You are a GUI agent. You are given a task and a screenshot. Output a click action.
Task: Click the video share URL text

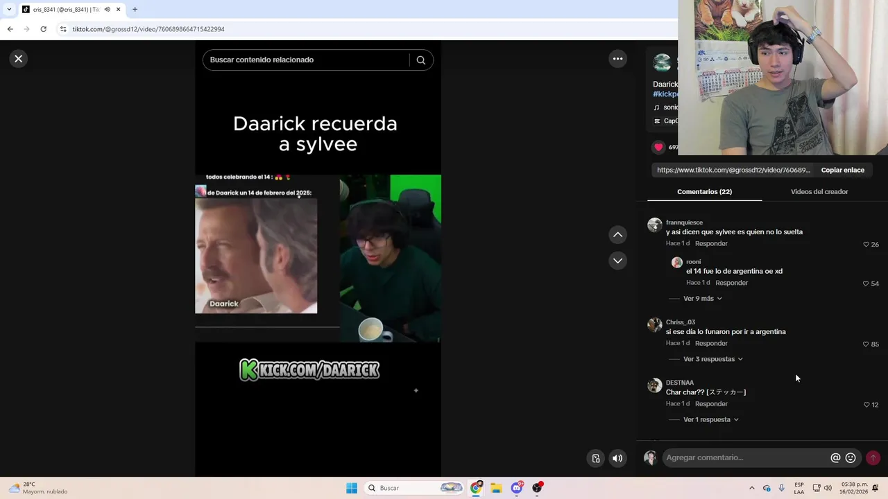tap(733, 170)
